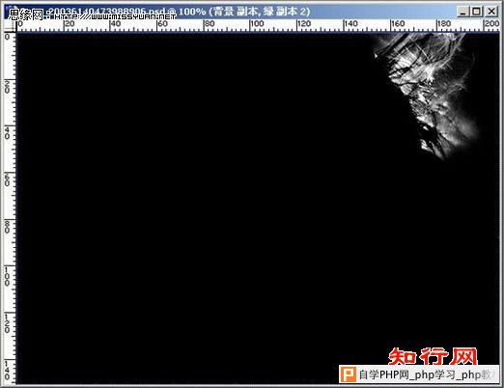Screen dimensions: 504x388
Task: Click the 思缘网 watermark logo text
Action: (x=26, y=14)
